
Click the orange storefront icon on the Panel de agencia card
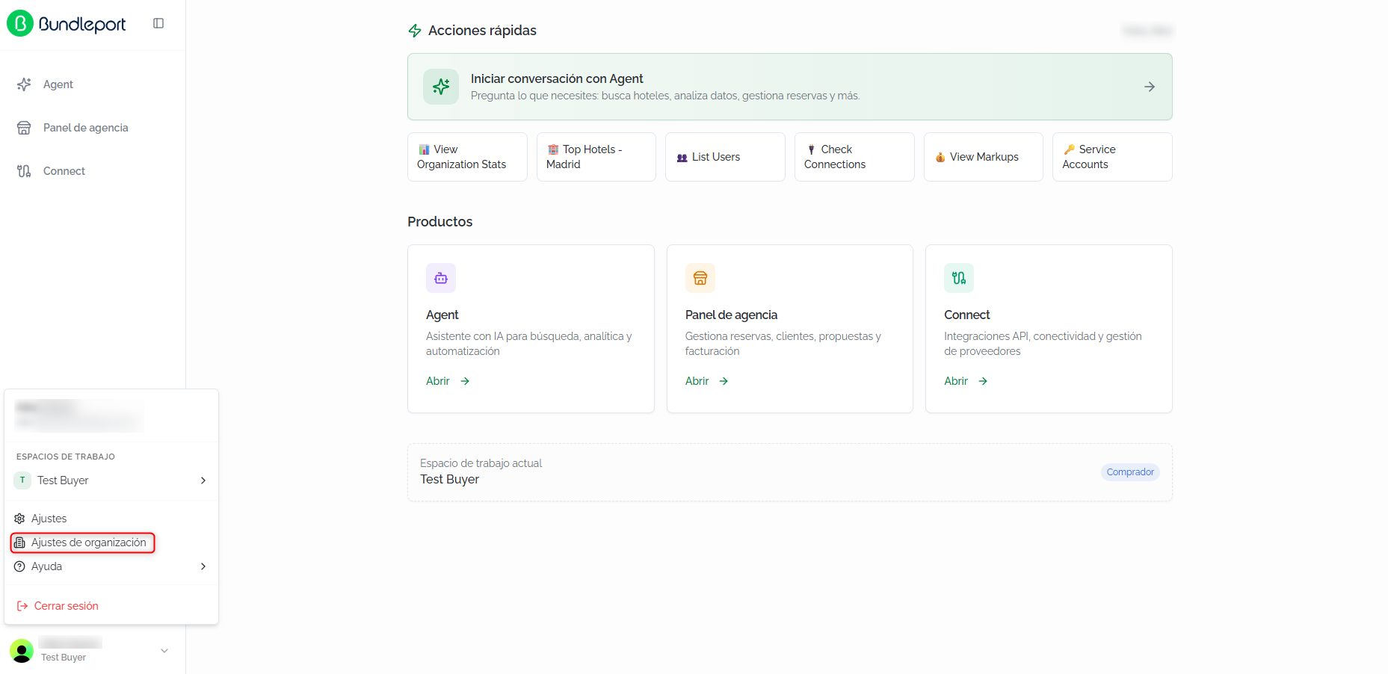[x=700, y=278]
